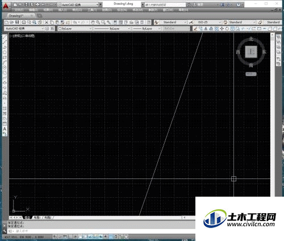Click the Plot printer icon in Standard toolbar

(24, 22)
